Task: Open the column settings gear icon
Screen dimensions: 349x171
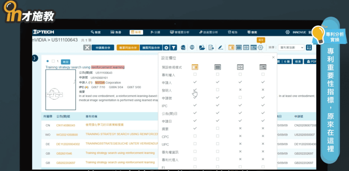Action: [x=261, y=47]
